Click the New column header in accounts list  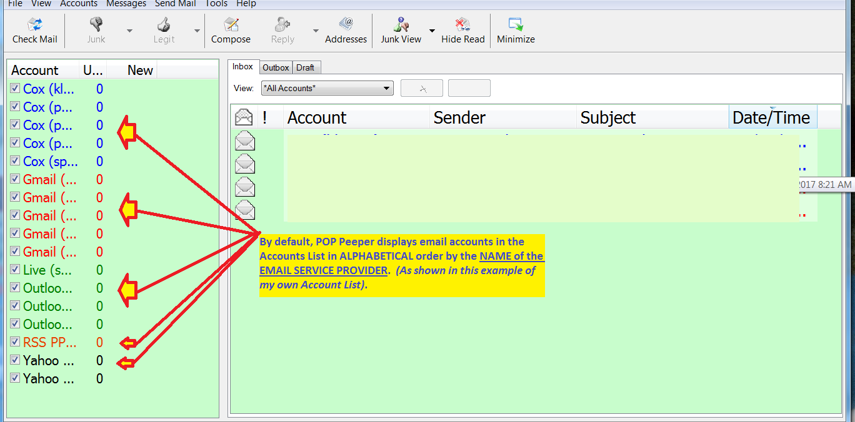131,70
